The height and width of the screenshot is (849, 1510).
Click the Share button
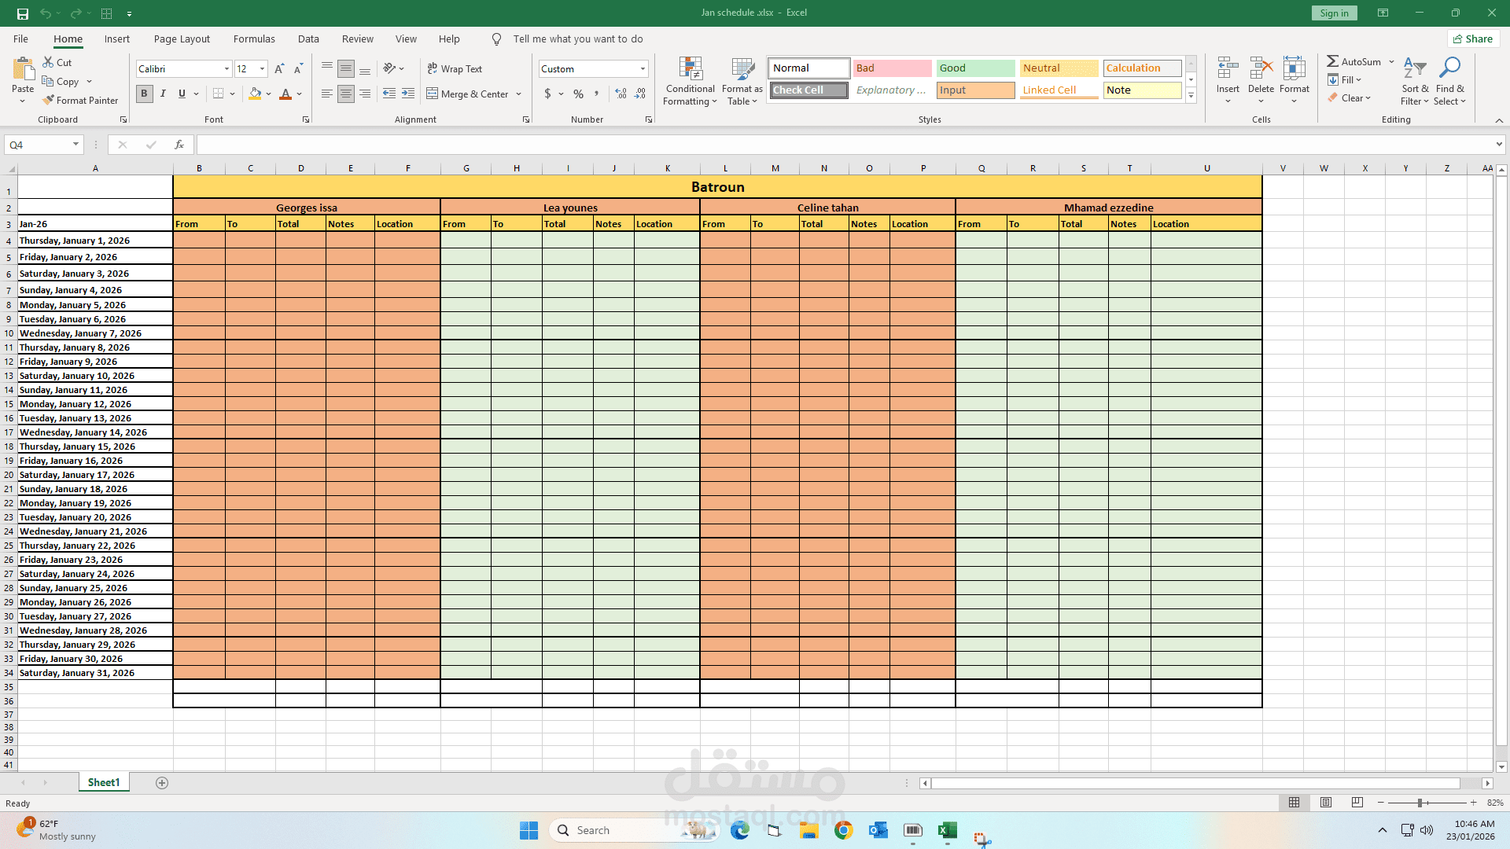coord(1472,38)
